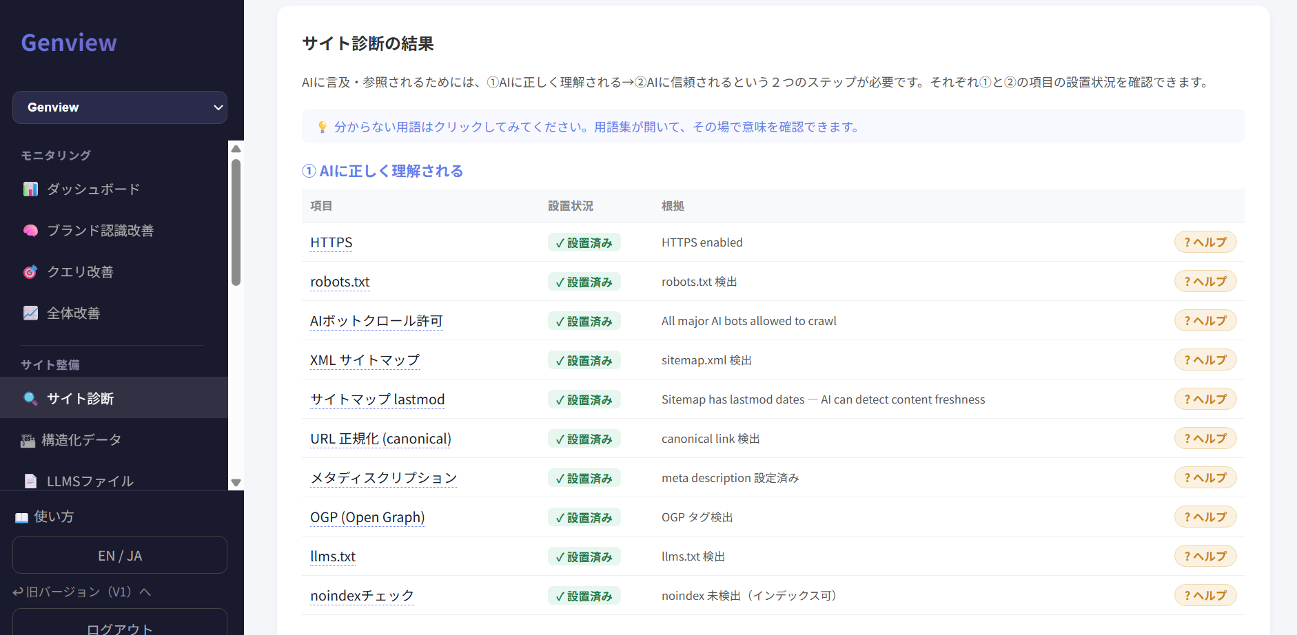
Task: Click the magnifier icon beside サイト診断
Action: click(x=30, y=399)
